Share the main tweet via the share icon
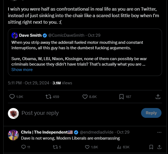The image size is (168, 154). [158, 97]
